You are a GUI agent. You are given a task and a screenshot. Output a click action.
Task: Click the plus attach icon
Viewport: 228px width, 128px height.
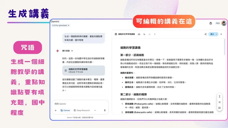coord(55,110)
